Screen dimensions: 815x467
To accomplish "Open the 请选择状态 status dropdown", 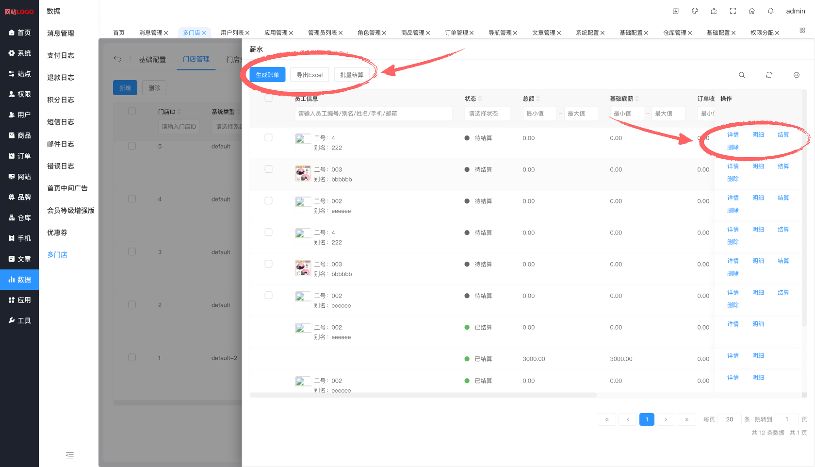I will pos(487,114).
